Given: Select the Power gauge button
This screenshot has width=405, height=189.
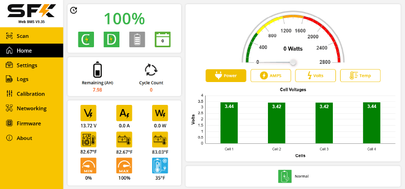Looking at the screenshot, I should coord(226,76).
